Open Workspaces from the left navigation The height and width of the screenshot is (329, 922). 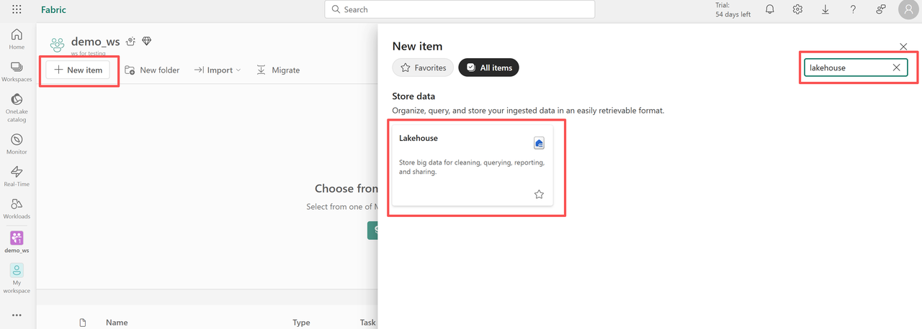click(x=17, y=71)
